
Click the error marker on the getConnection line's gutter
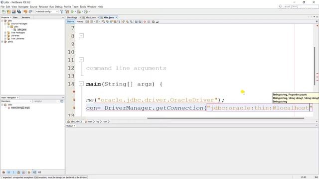[74, 107]
